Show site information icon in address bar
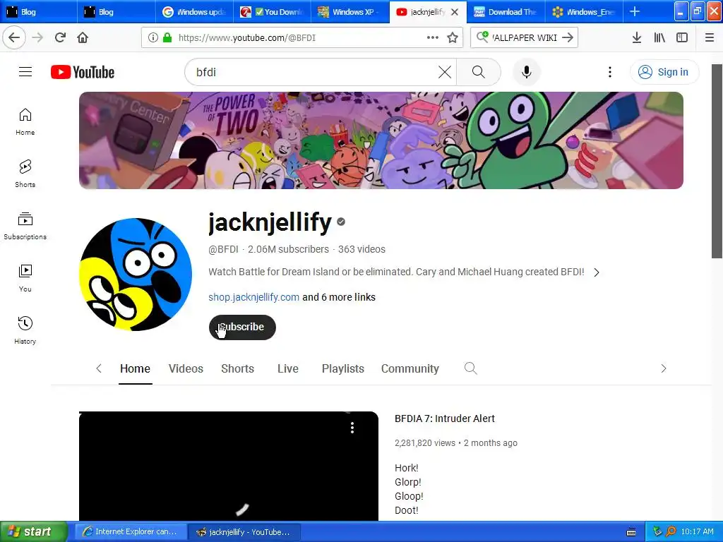Viewport: 723px width, 542px height. pos(153,37)
